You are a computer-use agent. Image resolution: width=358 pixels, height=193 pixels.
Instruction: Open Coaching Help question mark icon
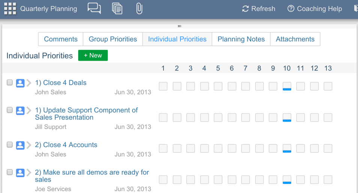tap(291, 9)
